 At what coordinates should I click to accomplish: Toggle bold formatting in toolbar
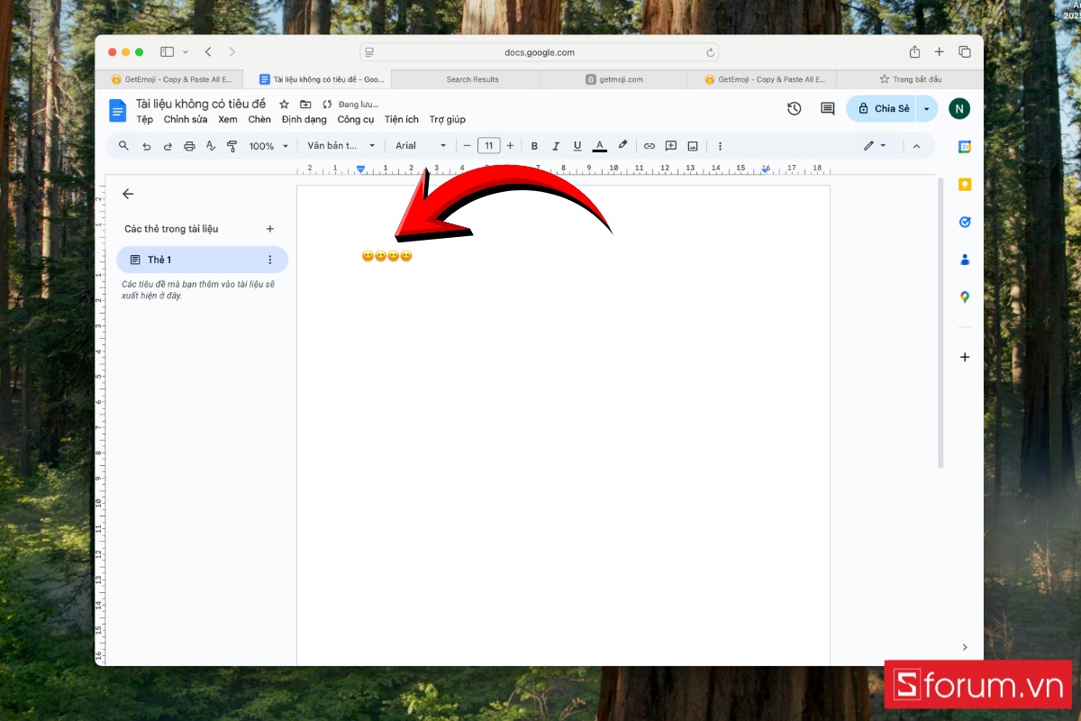[x=534, y=145]
